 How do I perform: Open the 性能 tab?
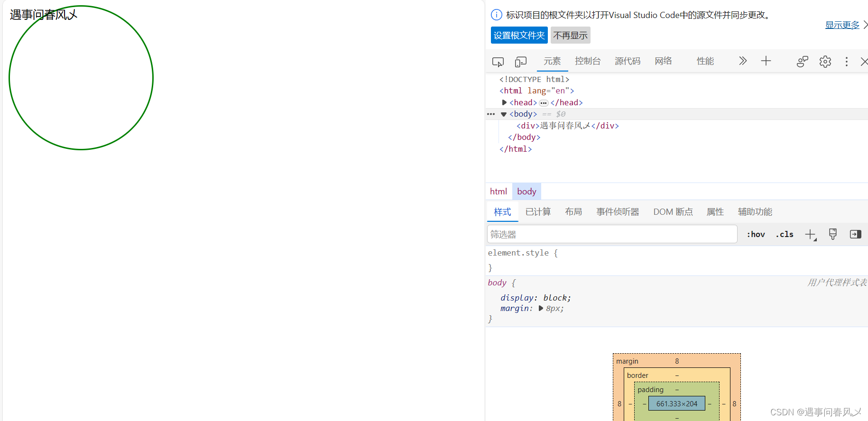pos(705,61)
